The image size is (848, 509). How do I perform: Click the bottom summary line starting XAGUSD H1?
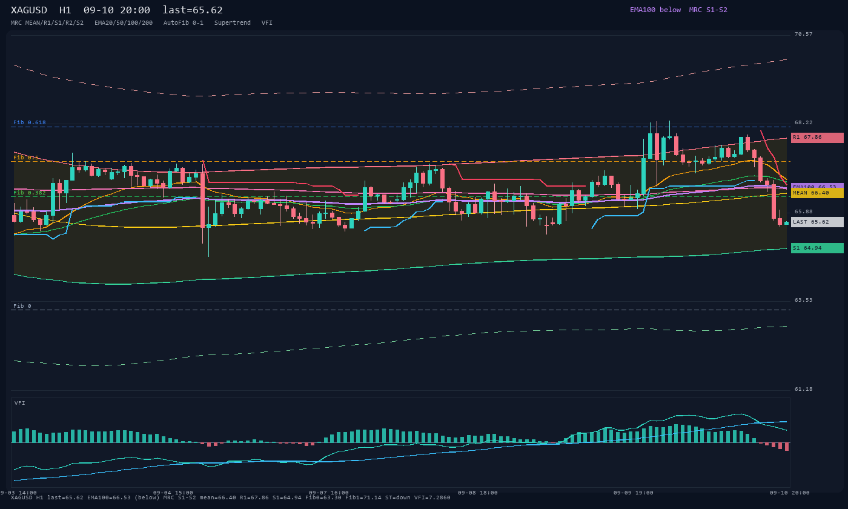pos(231,497)
